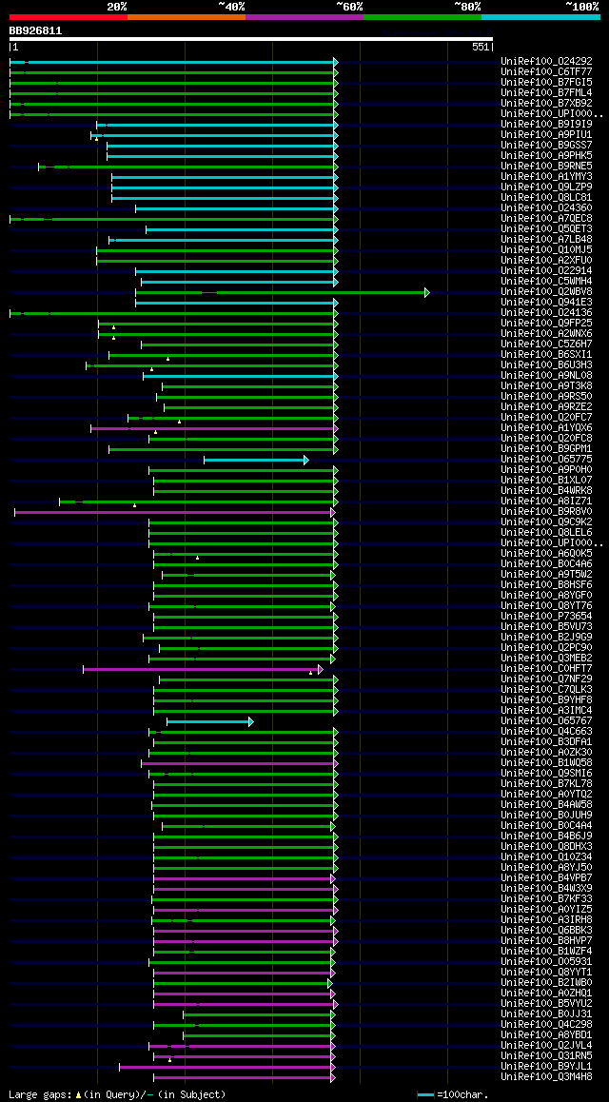Open hit UniRef100_B9YJL1
Viewport: 609px width, 1102px height.
pos(546,1066)
